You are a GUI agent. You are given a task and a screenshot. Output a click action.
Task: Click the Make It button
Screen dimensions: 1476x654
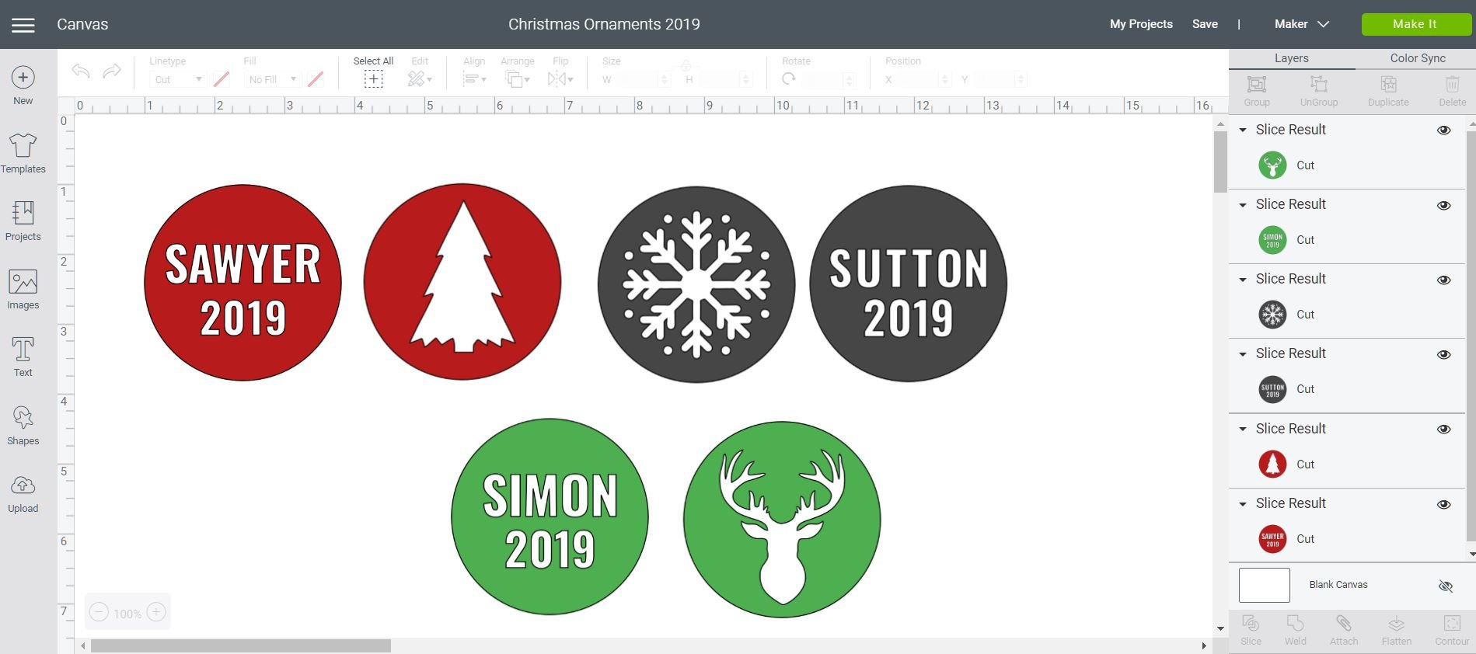[1416, 24]
